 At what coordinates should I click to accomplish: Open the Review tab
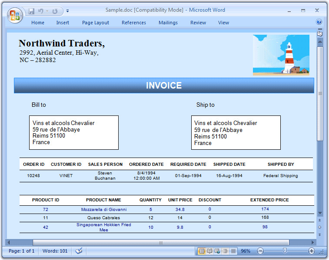198,23
